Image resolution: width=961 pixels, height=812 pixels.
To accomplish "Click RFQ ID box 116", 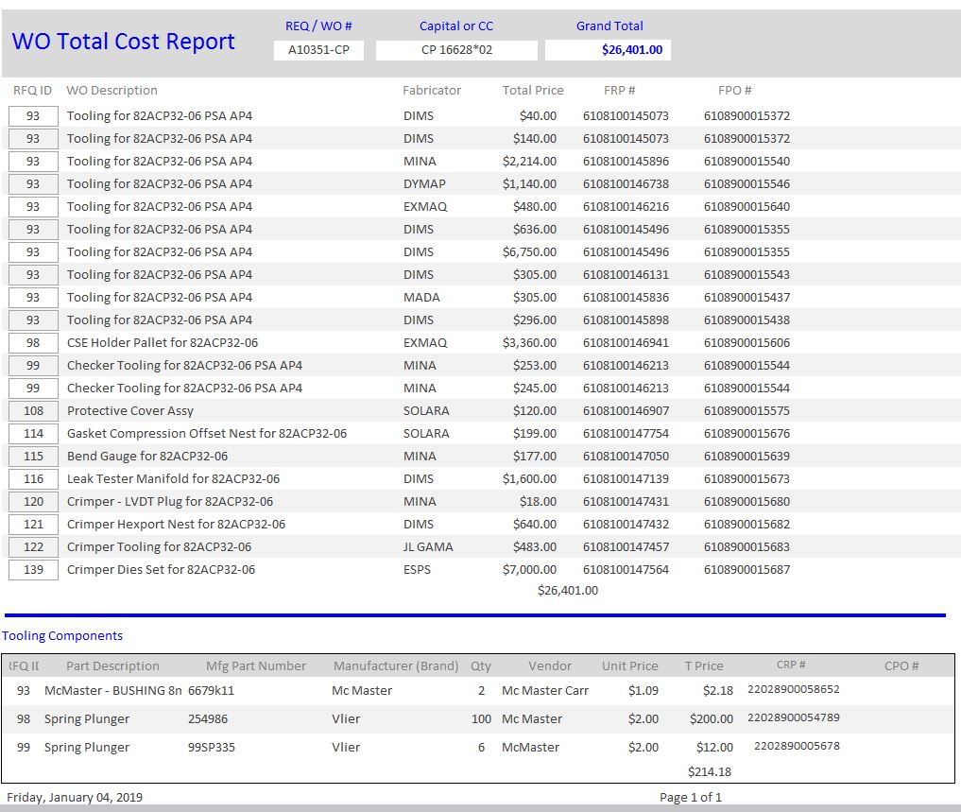I will [x=33, y=479].
